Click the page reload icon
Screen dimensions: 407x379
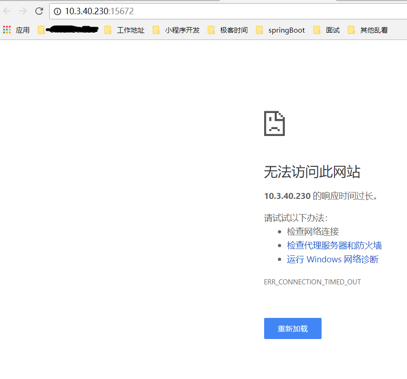tap(39, 11)
